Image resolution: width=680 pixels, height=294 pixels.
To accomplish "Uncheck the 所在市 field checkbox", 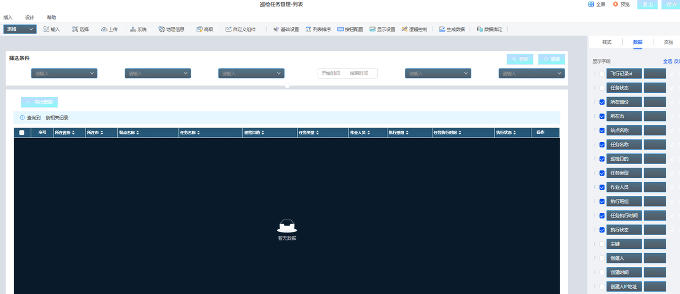I will 602,116.
